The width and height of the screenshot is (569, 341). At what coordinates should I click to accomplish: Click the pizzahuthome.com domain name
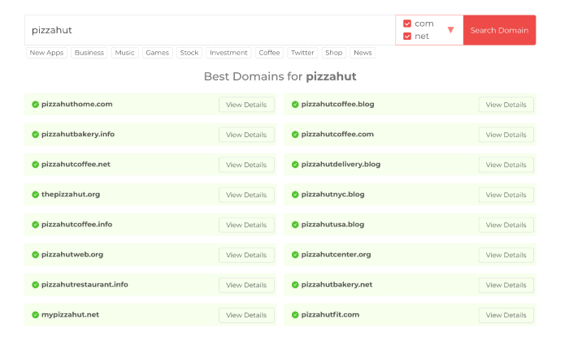click(77, 105)
